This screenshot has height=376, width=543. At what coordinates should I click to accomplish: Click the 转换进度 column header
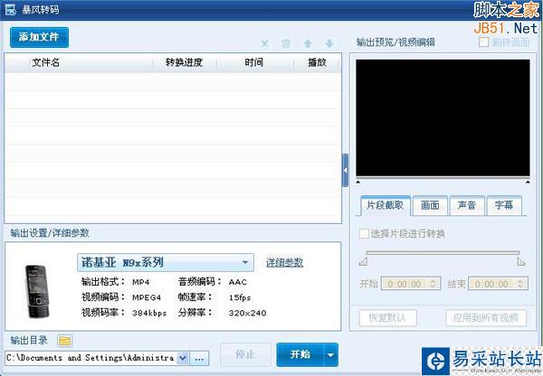point(185,62)
